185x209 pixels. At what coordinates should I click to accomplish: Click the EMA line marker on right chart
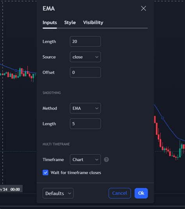[162, 118]
